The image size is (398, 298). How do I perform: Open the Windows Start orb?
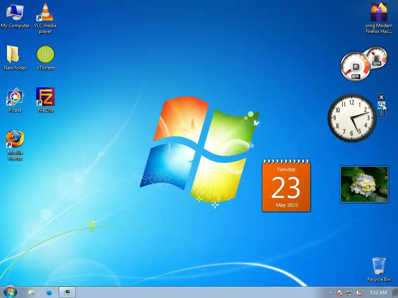tap(10, 292)
